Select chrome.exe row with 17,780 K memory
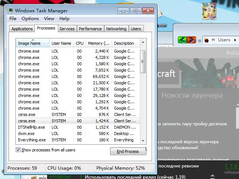239x179 pixels. tap(78, 89)
